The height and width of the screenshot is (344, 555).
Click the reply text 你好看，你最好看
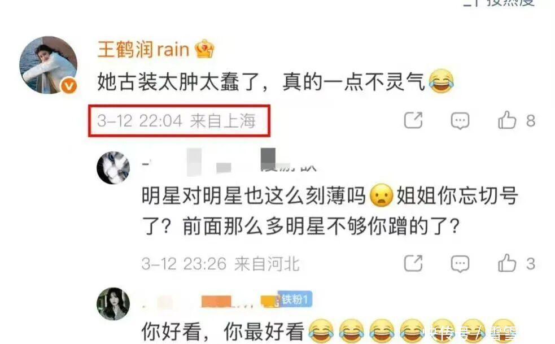(x=222, y=332)
